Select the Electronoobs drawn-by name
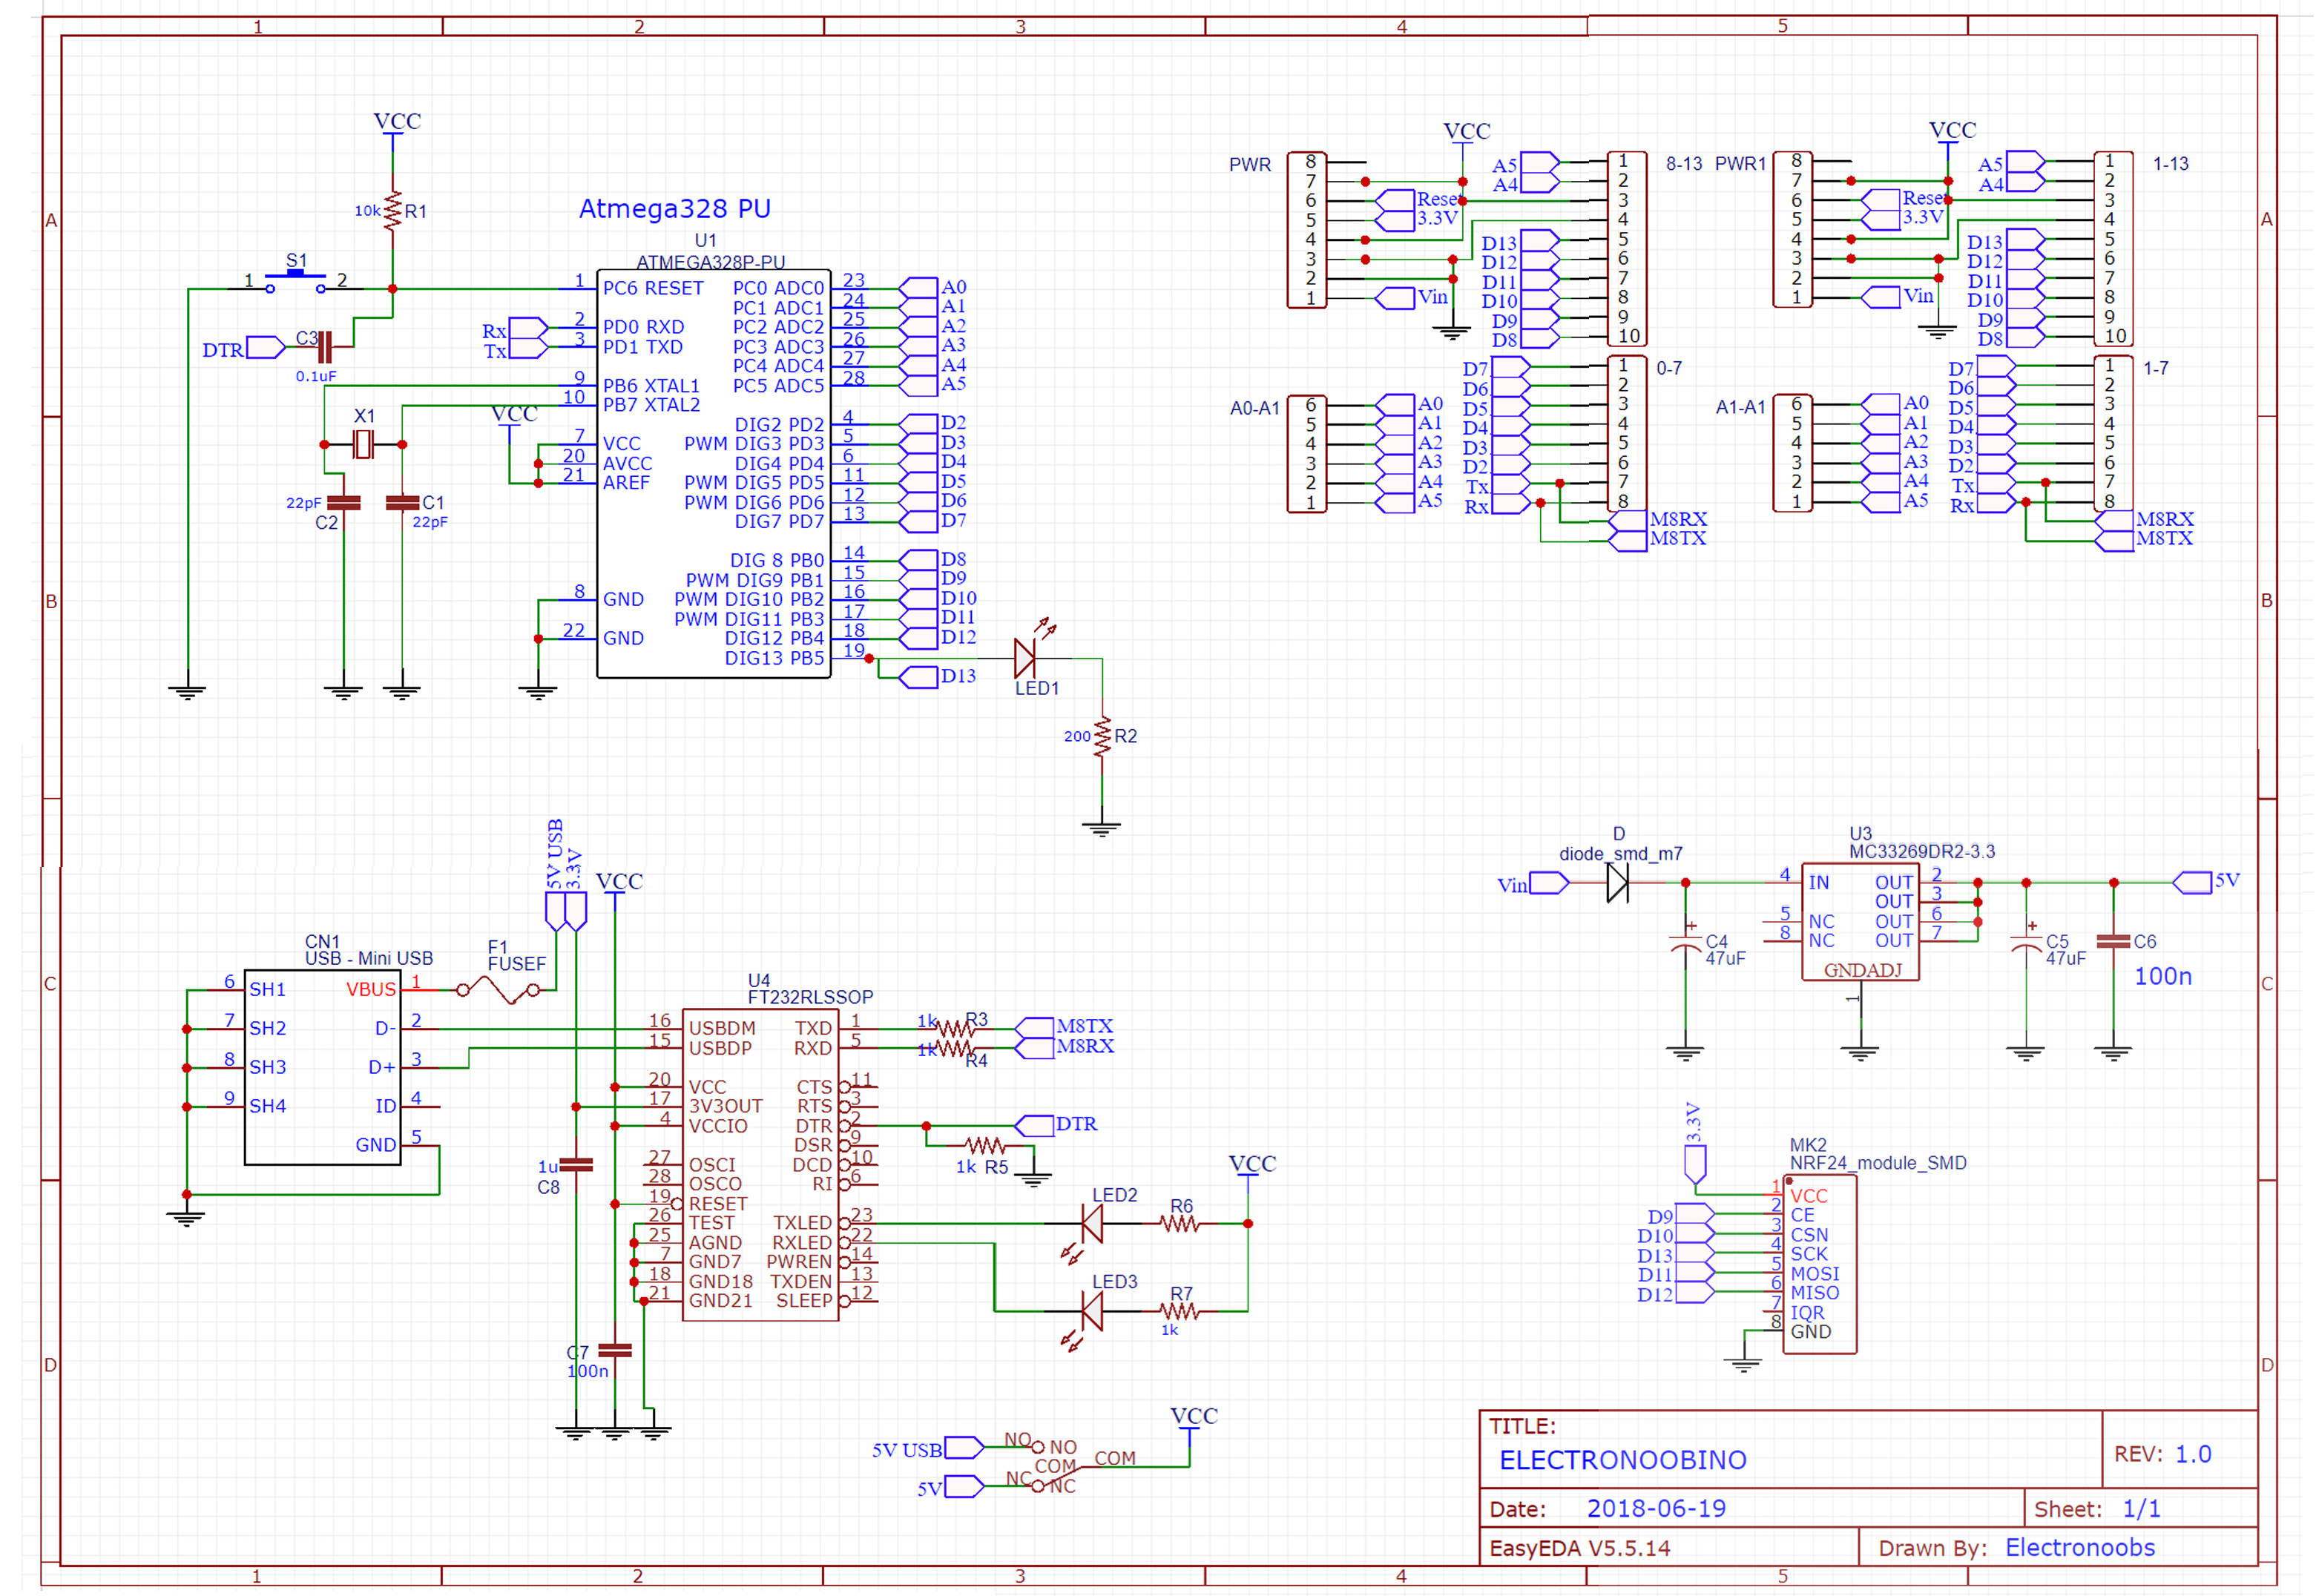Viewport: 2316px width, 1596px height. 2080,1548
